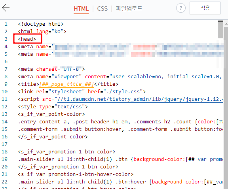
Task: Switch to the CSS tab
Action: [x=103, y=9]
